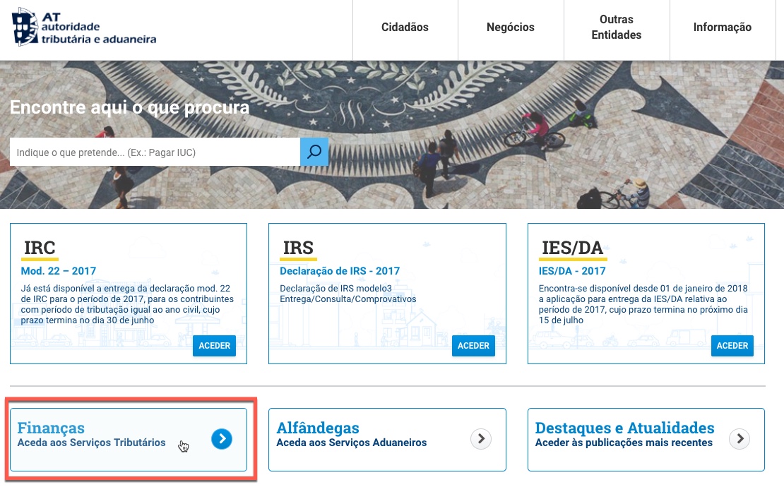Open the Cidadãos menu
784x487 pixels.
coord(405,28)
